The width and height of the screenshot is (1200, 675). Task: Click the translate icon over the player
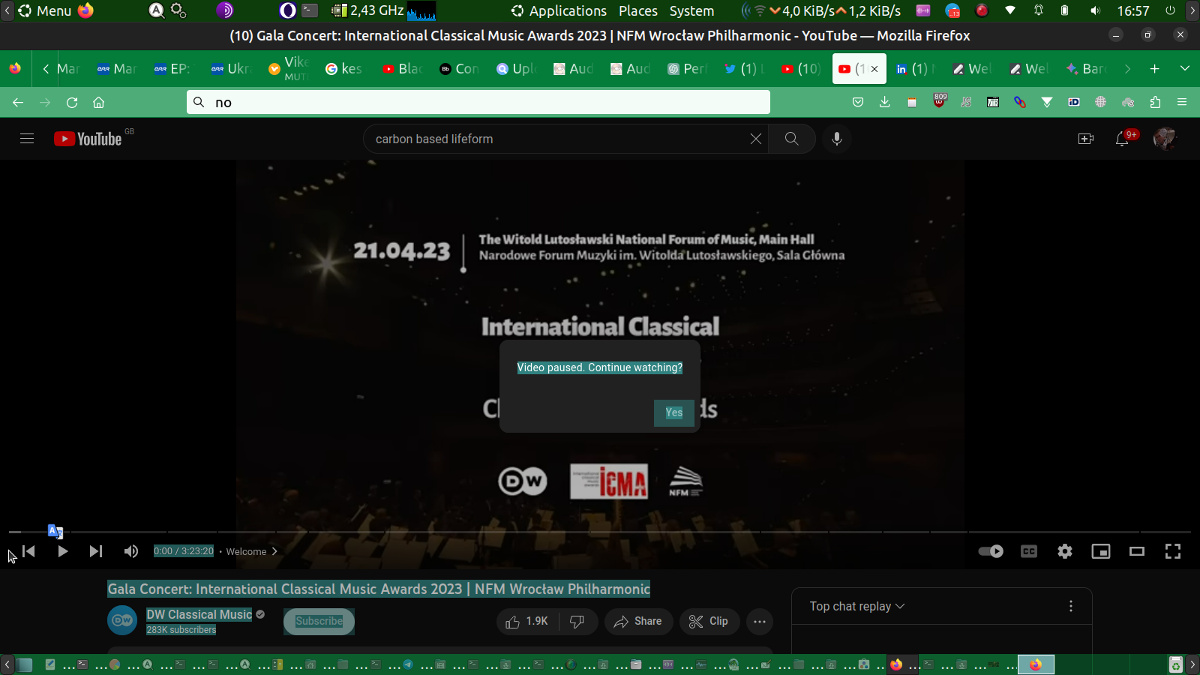point(55,531)
